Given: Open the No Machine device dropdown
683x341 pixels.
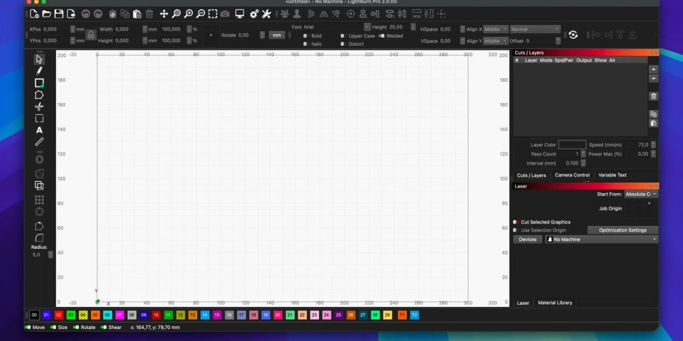Looking at the screenshot, I should pyautogui.click(x=601, y=239).
